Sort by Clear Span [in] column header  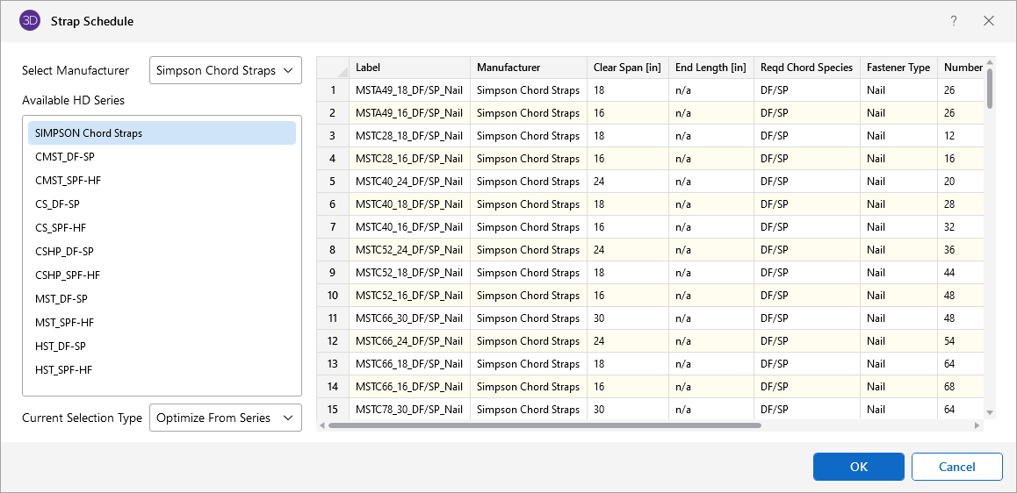click(627, 68)
